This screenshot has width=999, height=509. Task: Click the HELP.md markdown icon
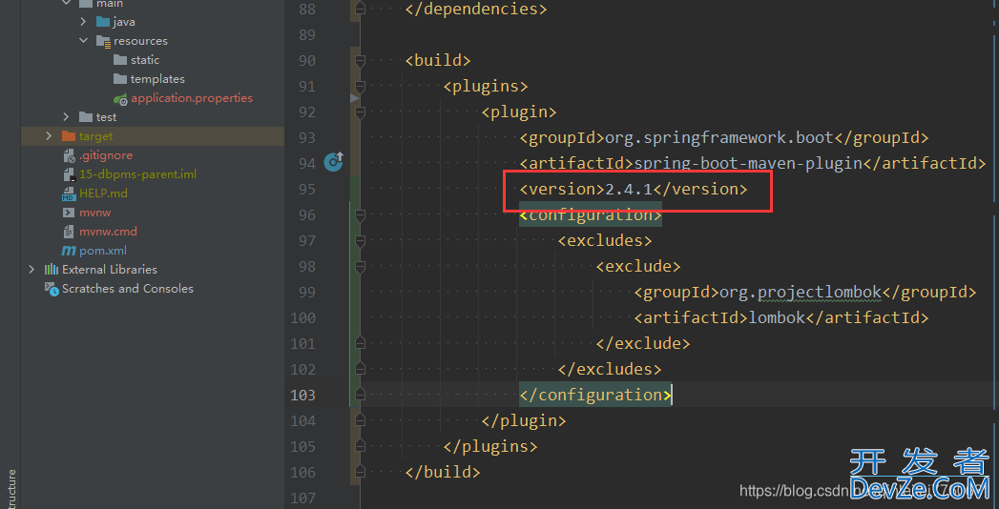coord(69,193)
